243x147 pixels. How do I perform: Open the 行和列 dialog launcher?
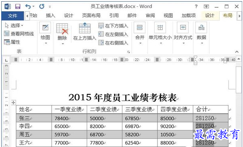pyautogui.click(x=129, y=52)
